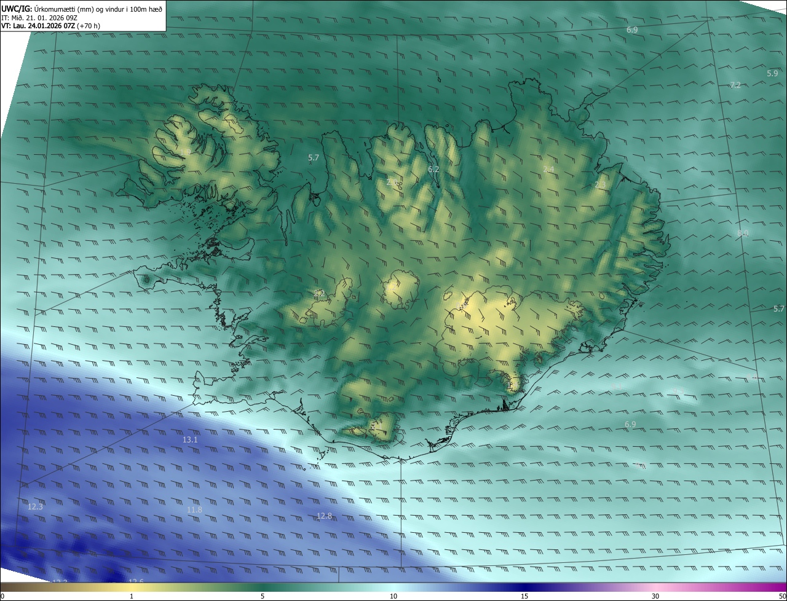Click the '(+70 h)' forecast offset
787x601 pixels.
pyautogui.click(x=89, y=26)
